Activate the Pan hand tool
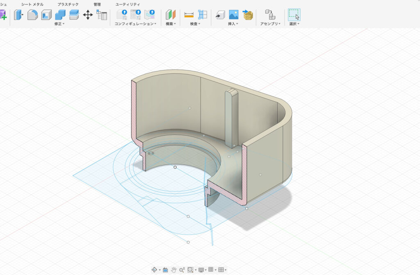The width and height of the screenshot is (420, 275). (x=174, y=270)
